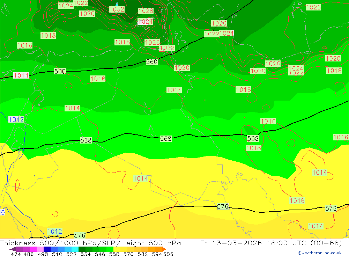The image size is (349, 256).
Task: Click the 1024 label with white background near 1028
Action: [145, 22]
